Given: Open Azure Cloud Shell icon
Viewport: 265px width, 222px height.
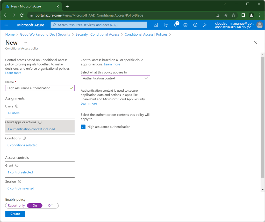Looking at the screenshot, I should point(156,25).
